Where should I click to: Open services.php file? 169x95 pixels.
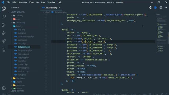pos(23,68)
